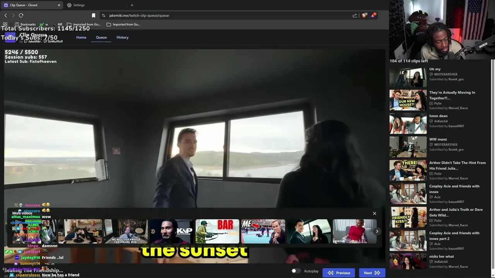Open the Bookmarks folder in bookmarks bar
The width and height of the screenshot is (495, 278).
coord(25,24)
